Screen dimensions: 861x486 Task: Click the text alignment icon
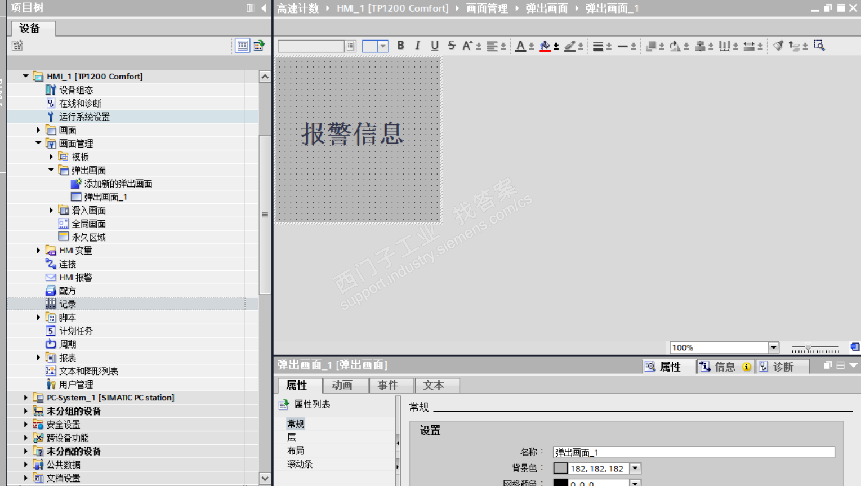[x=492, y=46]
